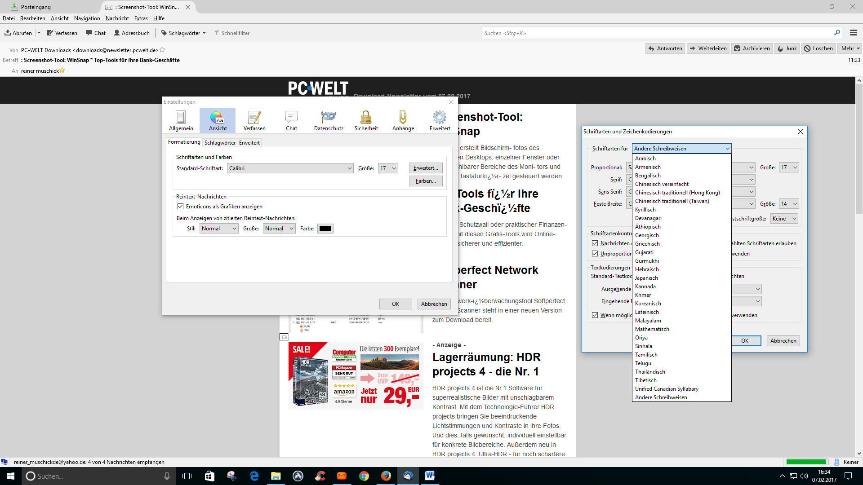
Task: Choose Griechisch from the script list
Action: (647, 244)
